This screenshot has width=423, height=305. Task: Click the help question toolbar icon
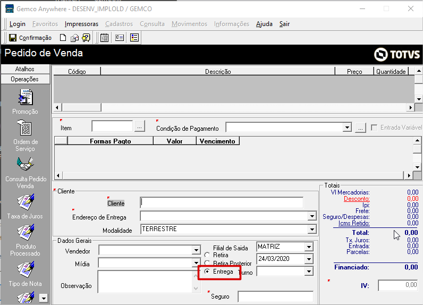click(86, 38)
